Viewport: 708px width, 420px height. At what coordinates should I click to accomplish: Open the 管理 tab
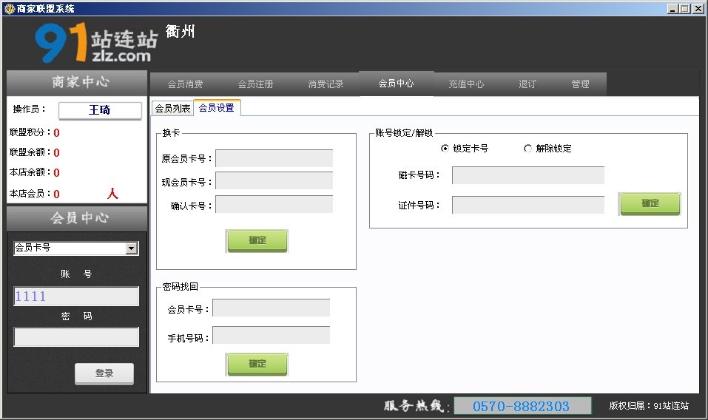(580, 84)
